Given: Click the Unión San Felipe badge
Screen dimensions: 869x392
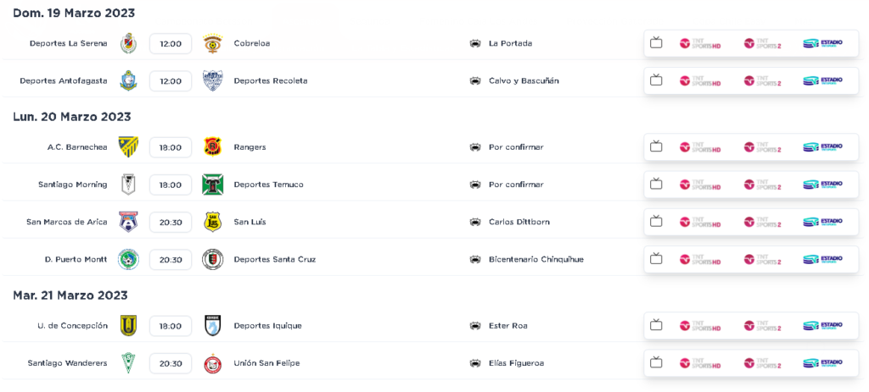Looking at the screenshot, I should pos(213,363).
